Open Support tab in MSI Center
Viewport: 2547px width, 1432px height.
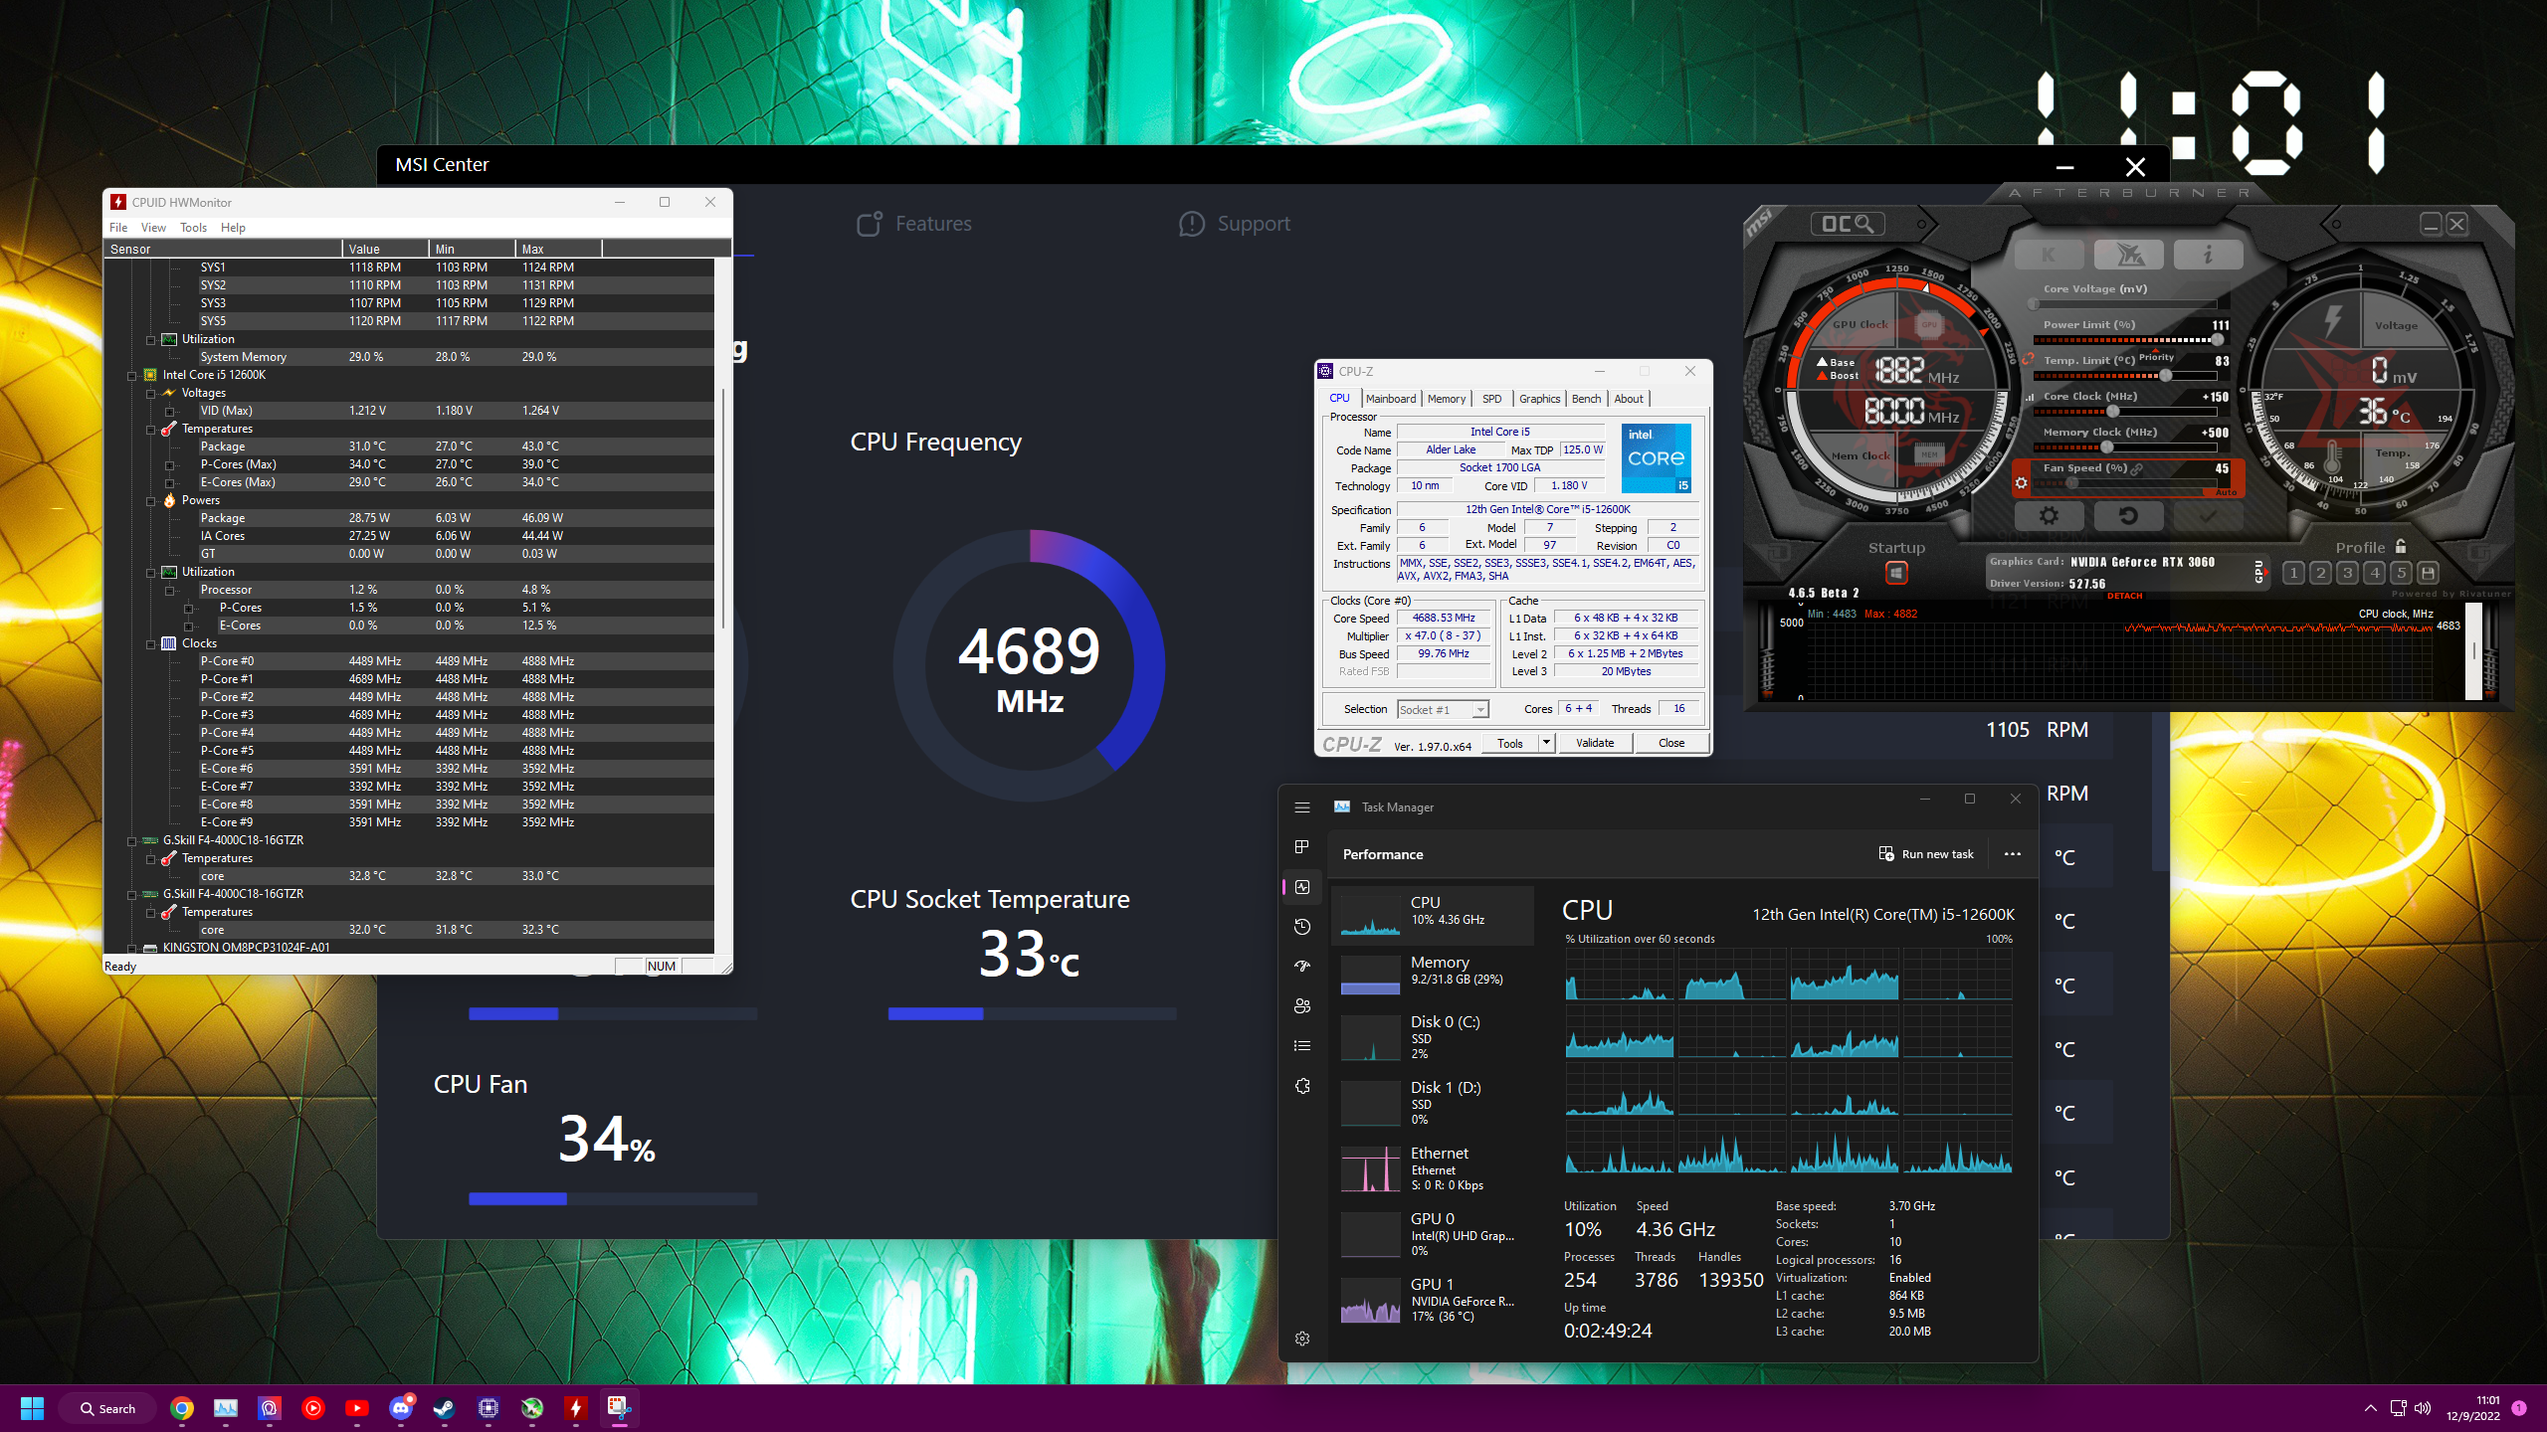[x=1235, y=224]
